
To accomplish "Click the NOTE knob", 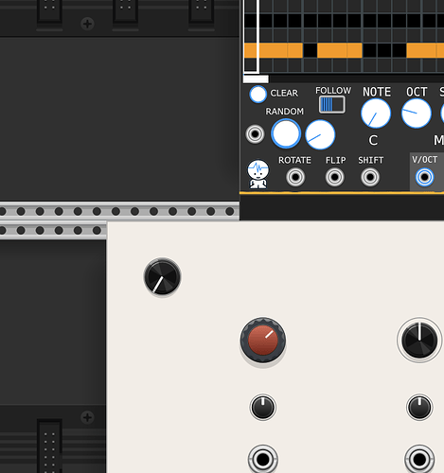I will click(x=376, y=114).
